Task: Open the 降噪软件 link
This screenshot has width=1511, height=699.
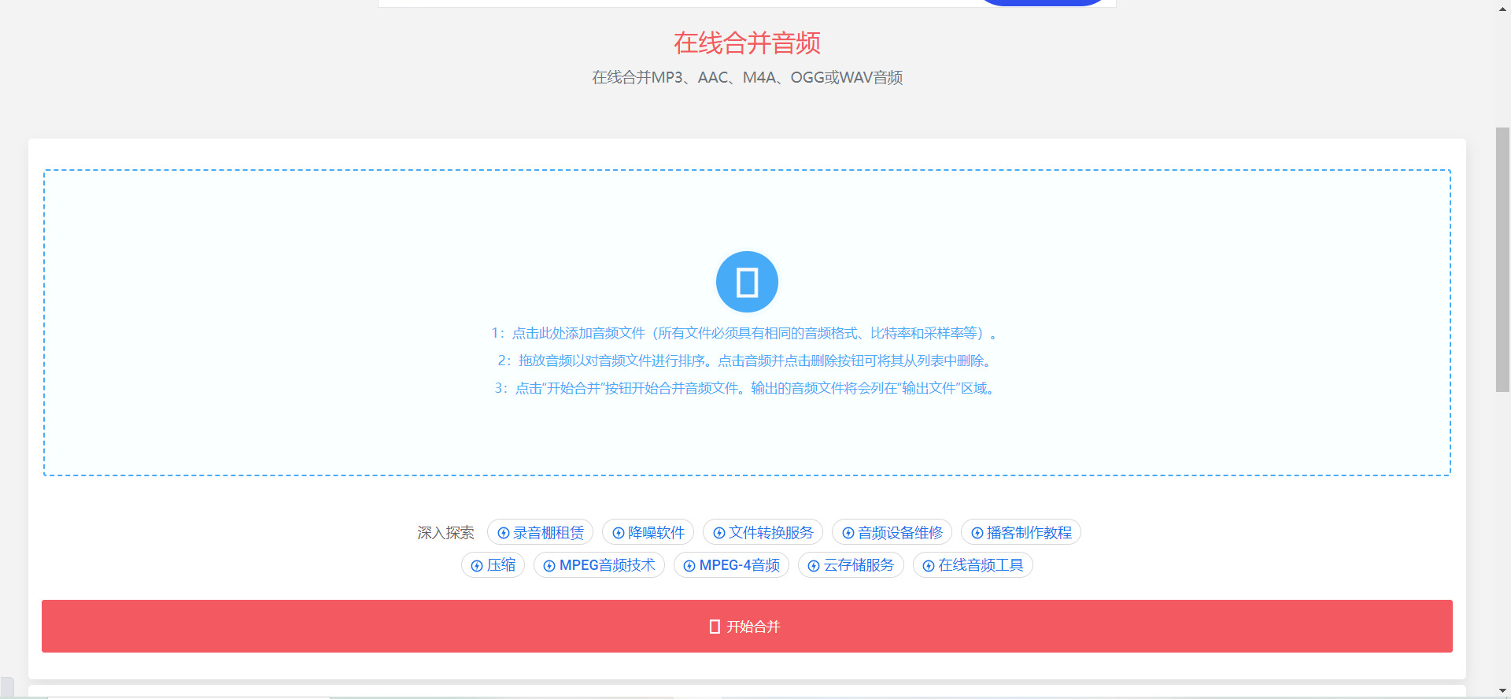Action: point(648,533)
